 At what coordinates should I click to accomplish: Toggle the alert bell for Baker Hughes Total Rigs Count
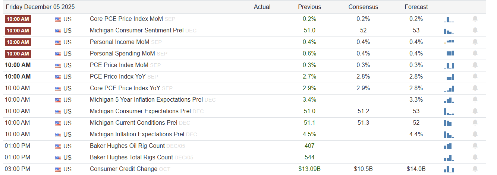coord(475,157)
